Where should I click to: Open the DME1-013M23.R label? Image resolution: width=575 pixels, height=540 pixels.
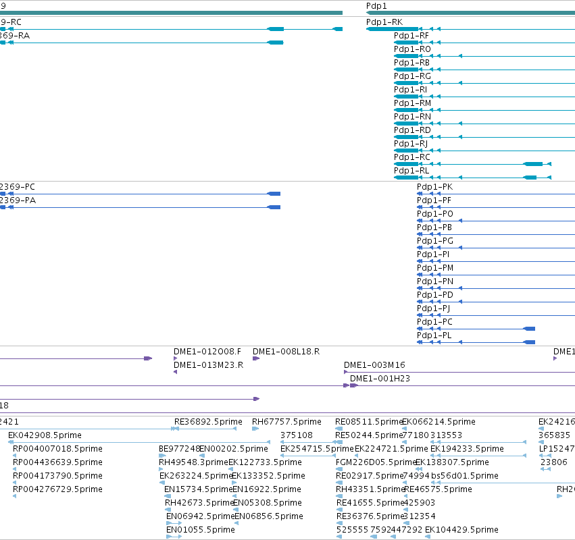pyautogui.click(x=208, y=366)
